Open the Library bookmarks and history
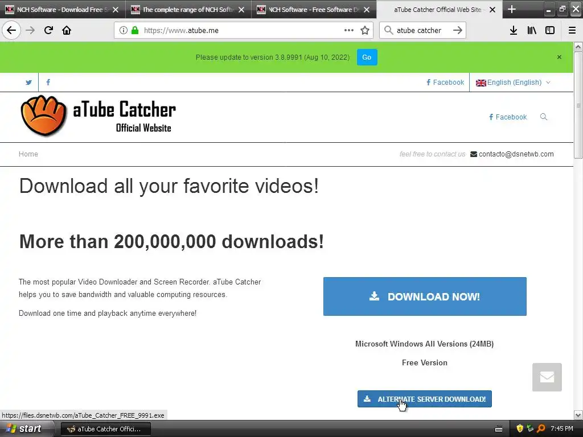The height and width of the screenshot is (437, 583). point(532,31)
